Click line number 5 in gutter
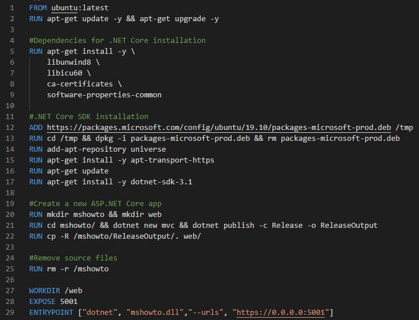 12,52
